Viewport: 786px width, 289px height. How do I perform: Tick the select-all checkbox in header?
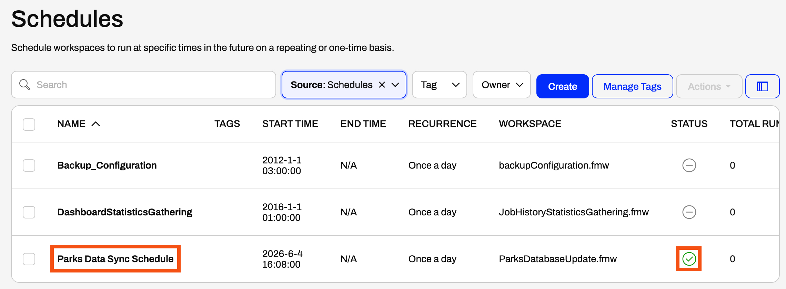pos(29,124)
